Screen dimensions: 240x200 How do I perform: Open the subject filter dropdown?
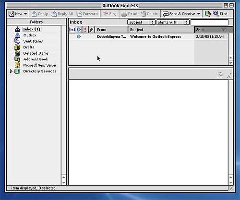click(x=141, y=22)
